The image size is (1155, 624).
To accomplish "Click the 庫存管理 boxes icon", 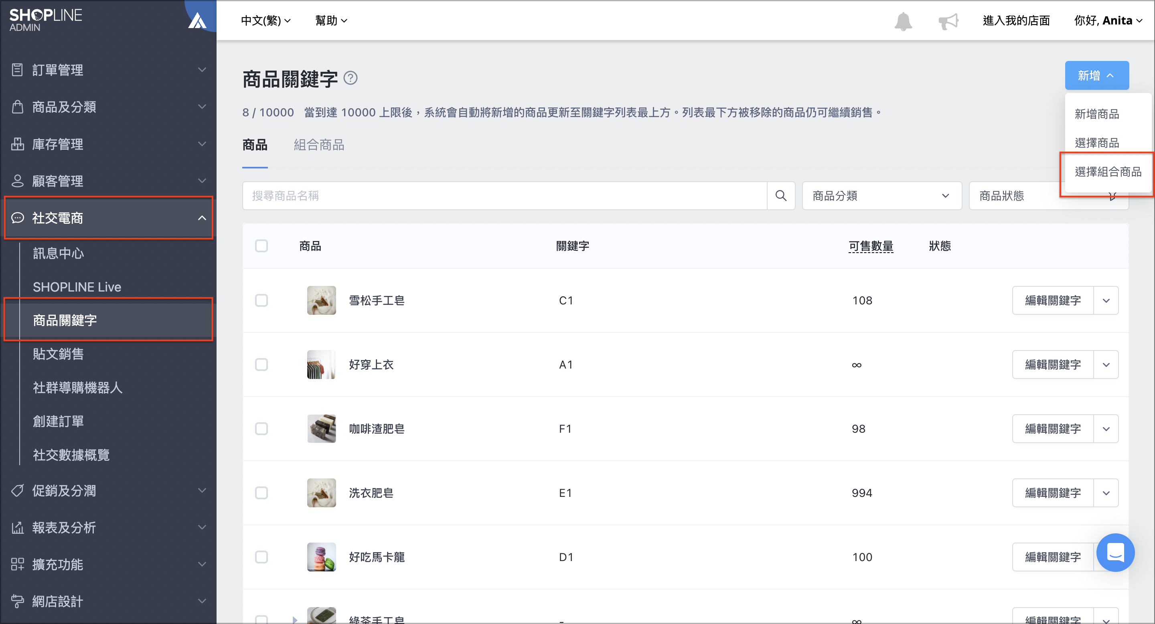I will click(x=17, y=144).
